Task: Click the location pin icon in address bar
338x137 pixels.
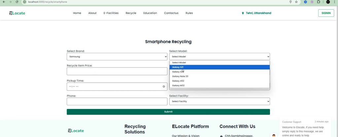Action: 290,2
